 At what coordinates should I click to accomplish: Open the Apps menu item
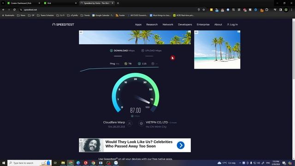point(138,24)
